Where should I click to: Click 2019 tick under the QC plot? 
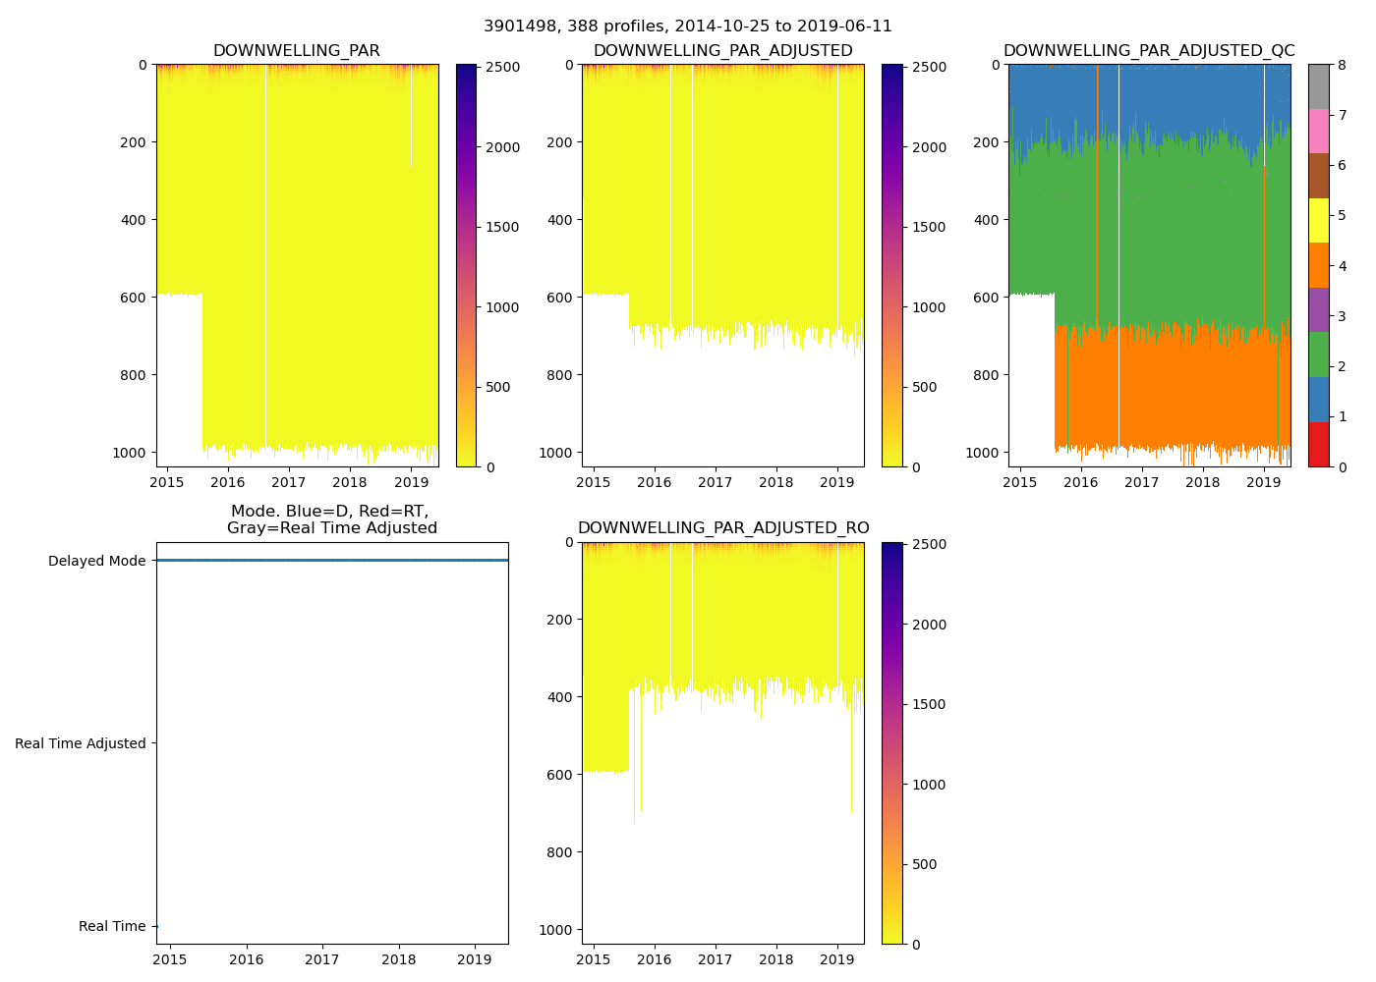[1263, 483]
